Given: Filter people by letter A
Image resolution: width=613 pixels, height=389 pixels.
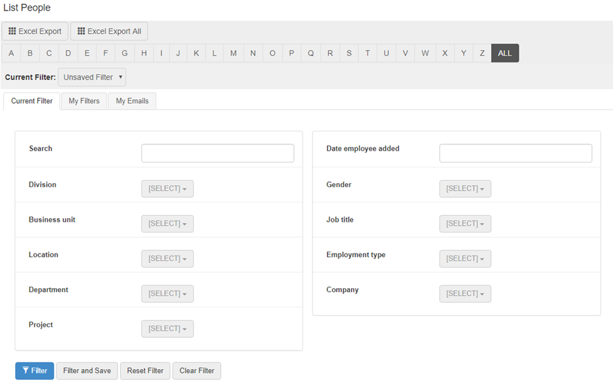Looking at the screenshot, I should coord(11,53).
